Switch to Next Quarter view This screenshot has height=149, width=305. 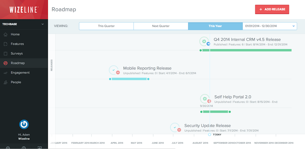pyautogui.click(x=161, y=26)
